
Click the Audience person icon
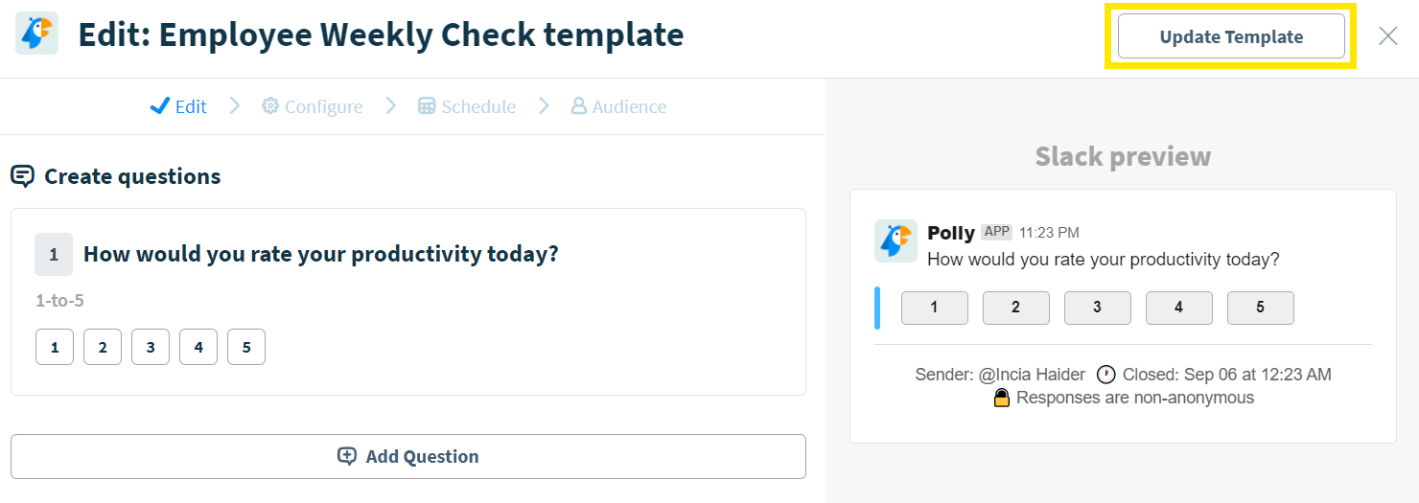578,106
